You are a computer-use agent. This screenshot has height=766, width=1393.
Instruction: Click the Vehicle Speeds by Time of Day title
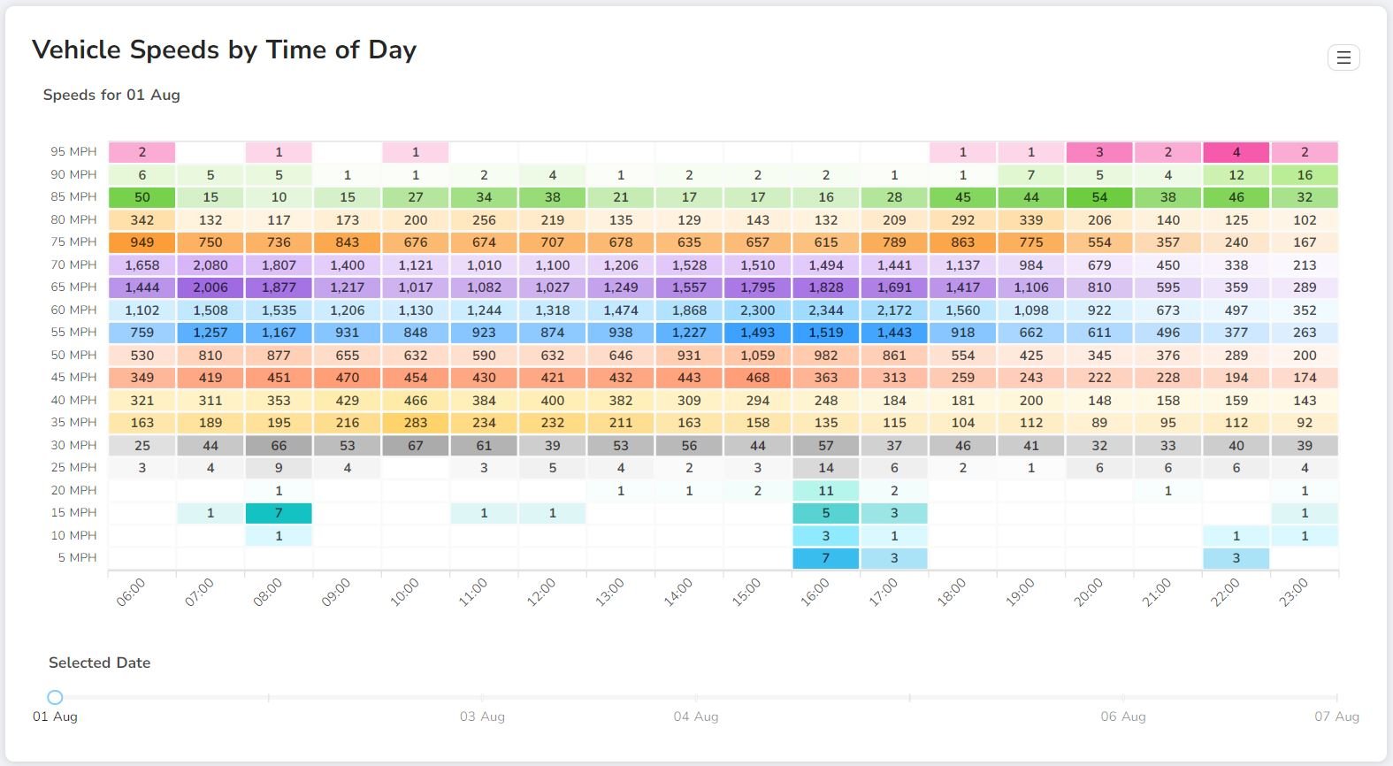[x=224, y=50]
